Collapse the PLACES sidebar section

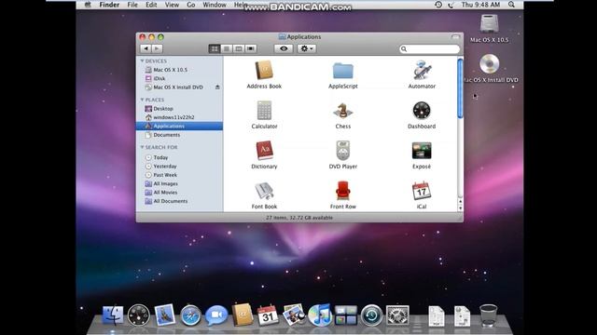[x=142, y=100]
